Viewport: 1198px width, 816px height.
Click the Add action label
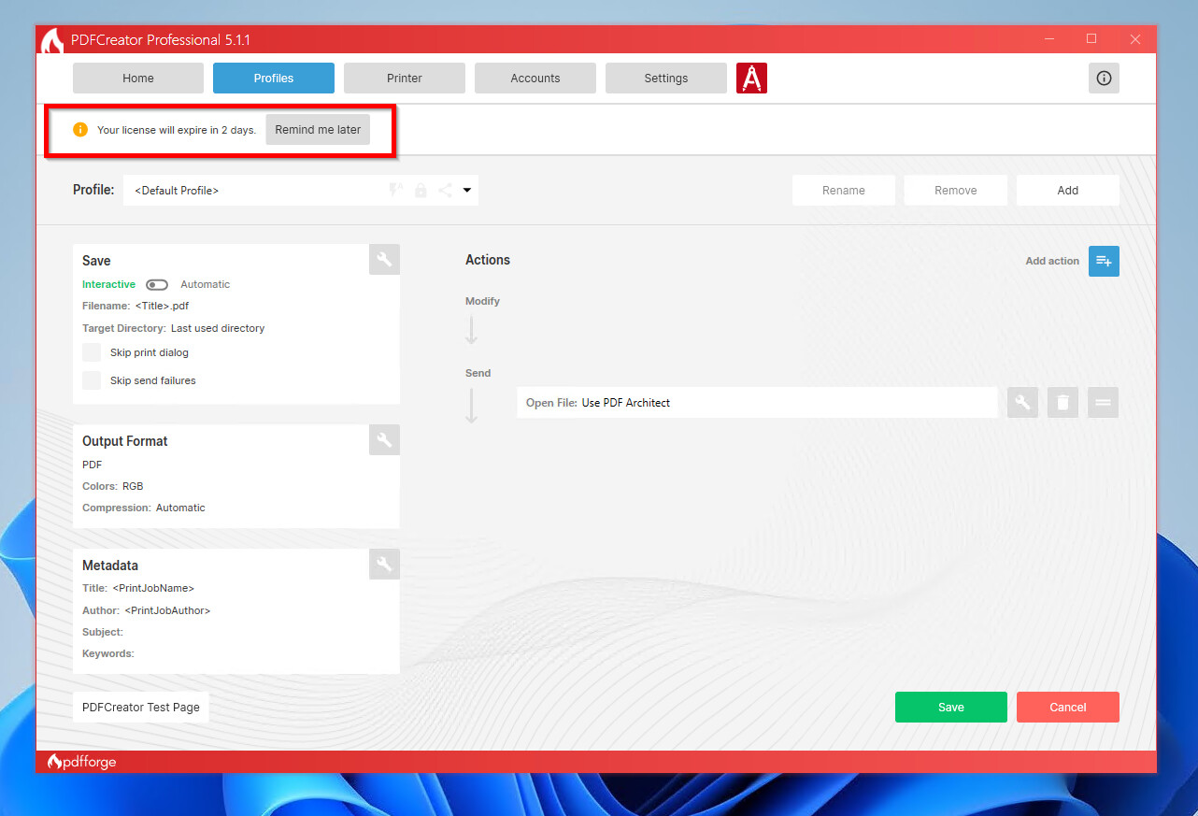tap(1052, 262)
